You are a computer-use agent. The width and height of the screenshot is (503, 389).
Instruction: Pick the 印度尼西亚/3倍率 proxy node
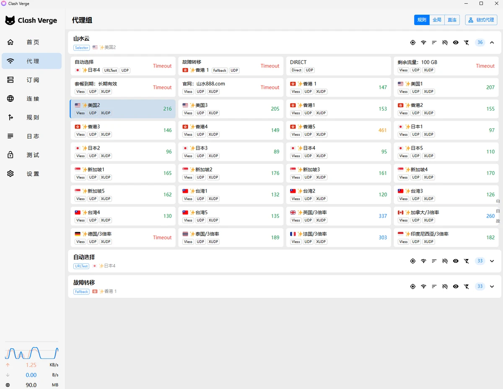[x=446, y=237]
